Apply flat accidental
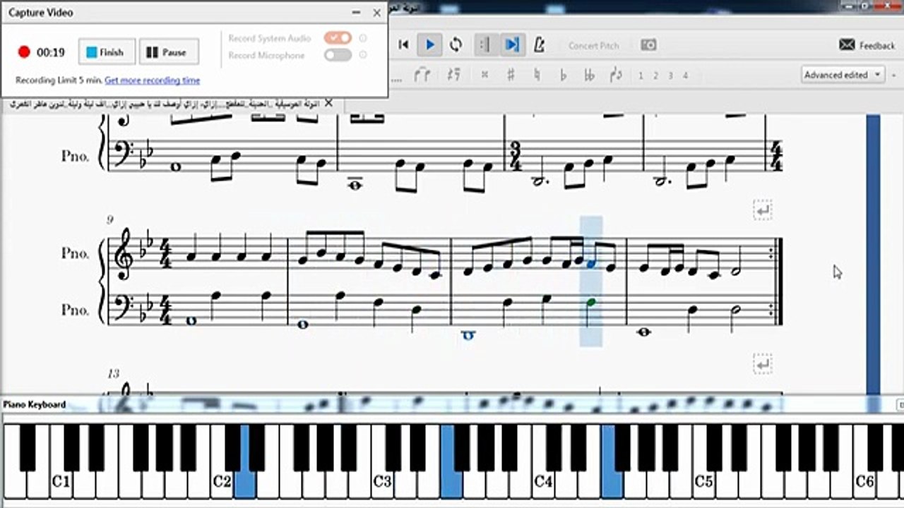Image resolution: width=904 pixels, height=508 pixels. tap(563, 75)
